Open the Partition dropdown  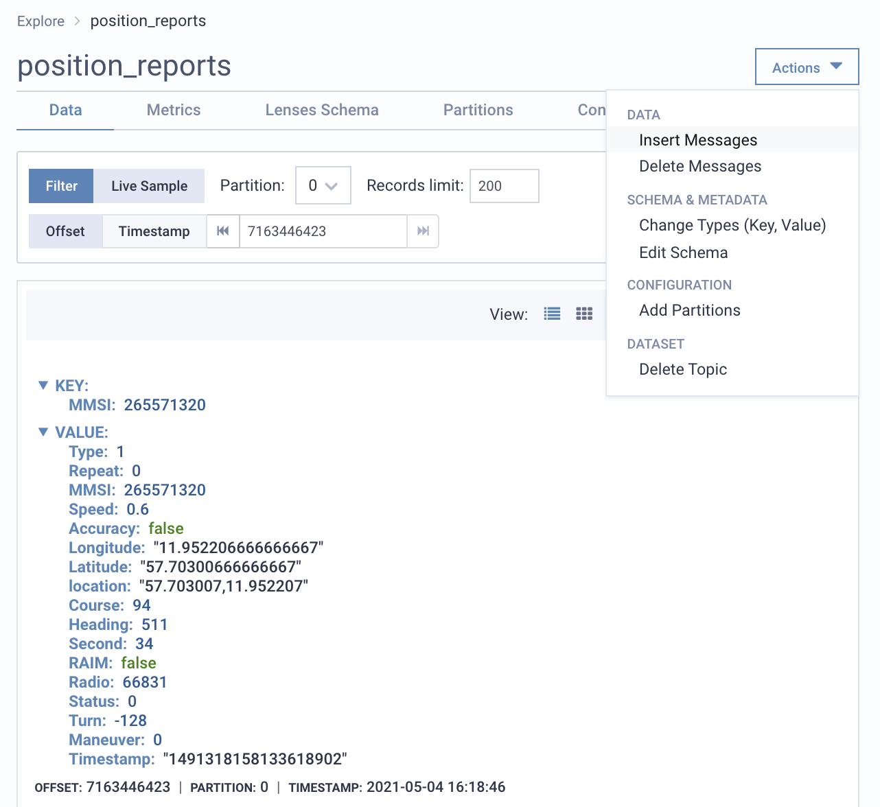323,185
